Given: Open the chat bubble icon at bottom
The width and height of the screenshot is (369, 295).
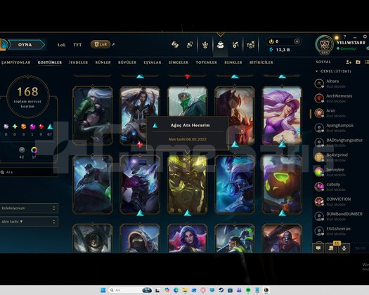Looking at the screenshot, I should pos(318,248).
